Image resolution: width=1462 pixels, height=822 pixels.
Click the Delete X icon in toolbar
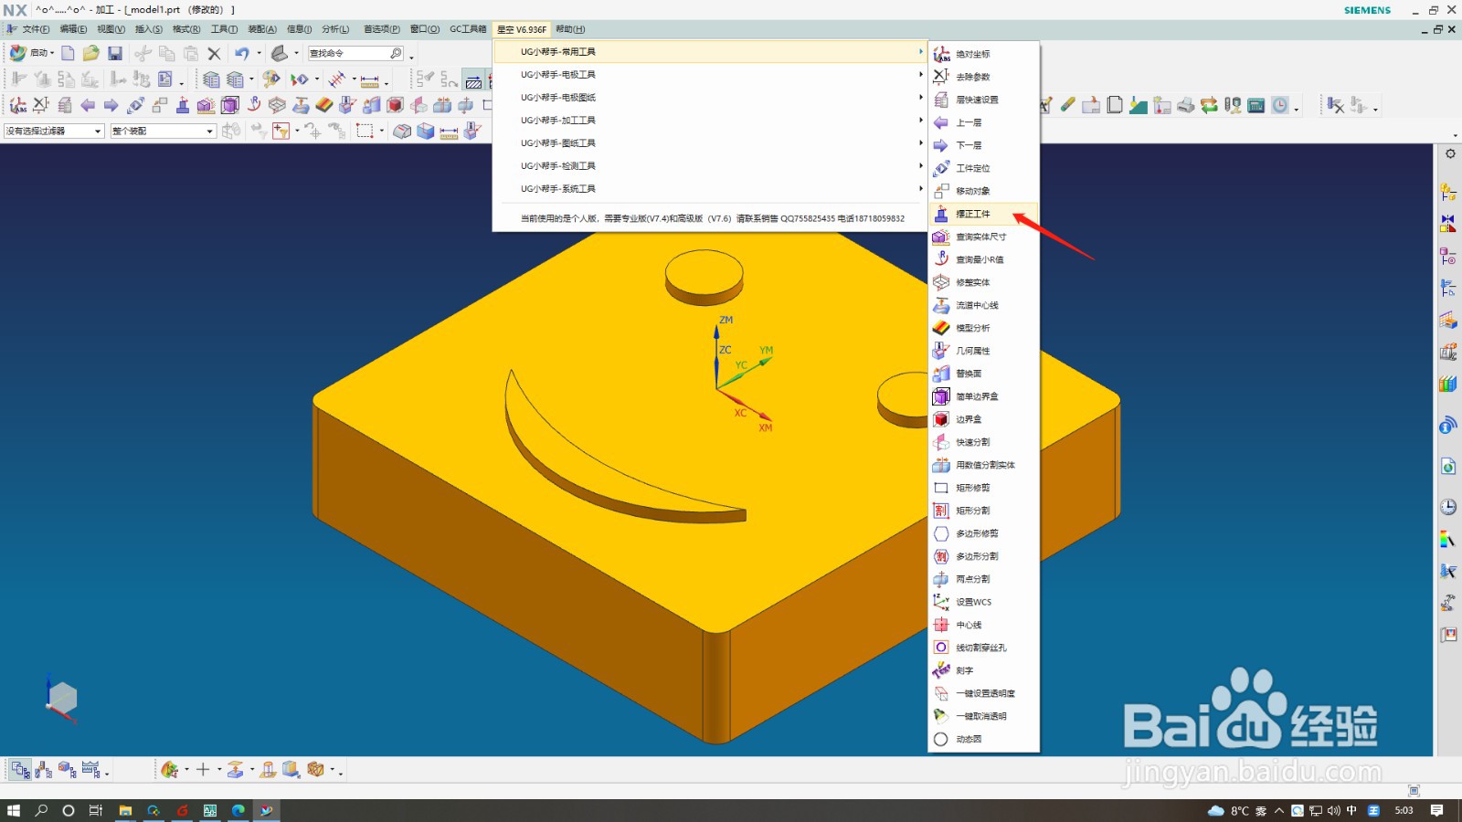coord(215,54)
